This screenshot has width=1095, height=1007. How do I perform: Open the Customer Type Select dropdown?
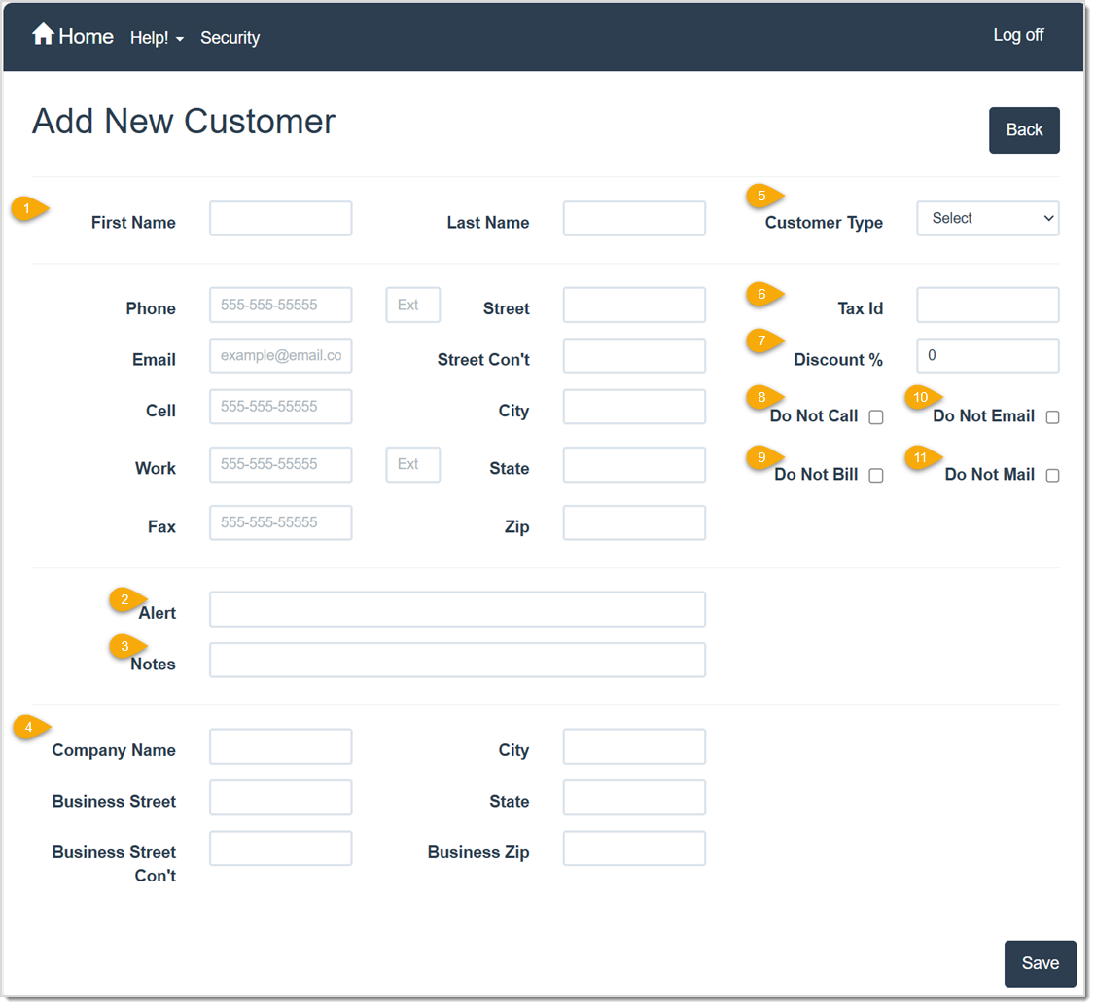(x=987, y=218)
